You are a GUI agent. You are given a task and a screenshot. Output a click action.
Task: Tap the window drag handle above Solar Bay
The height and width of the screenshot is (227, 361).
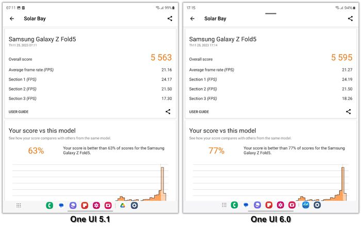(271, 13)
